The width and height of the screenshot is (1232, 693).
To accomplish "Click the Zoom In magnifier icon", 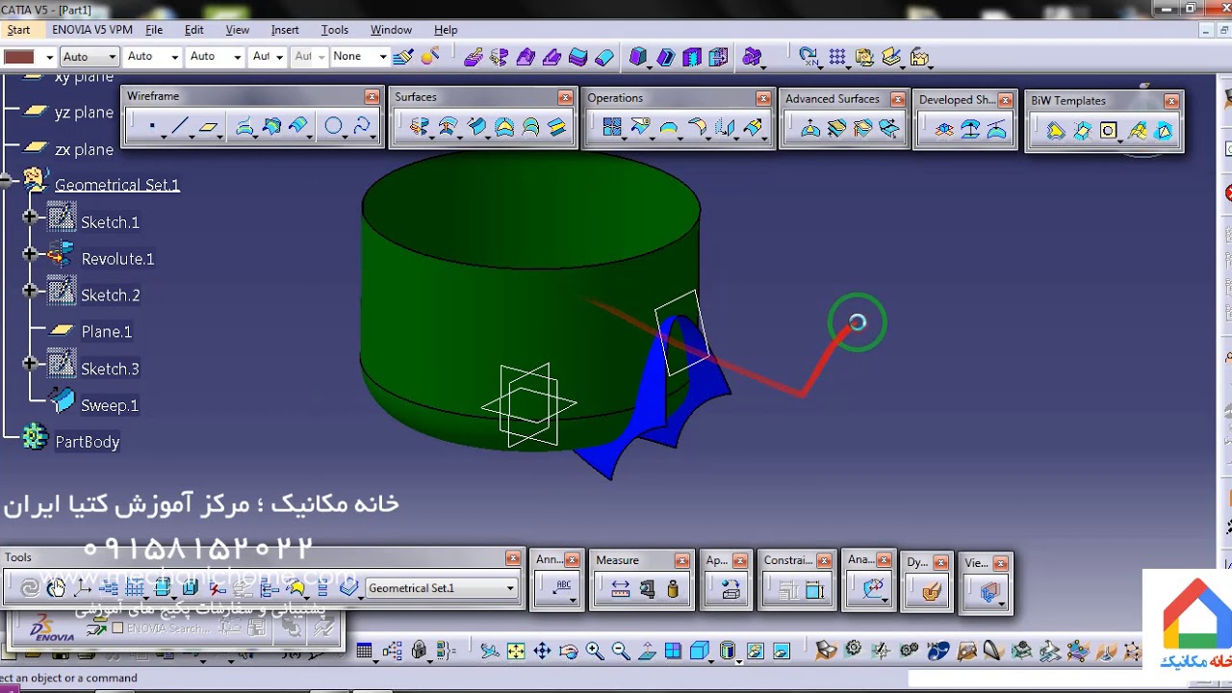I will tap(594, 652).
